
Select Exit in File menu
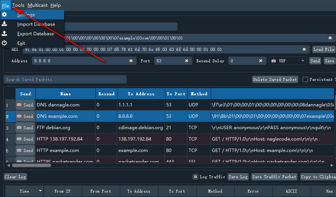[x=32, y=43]
